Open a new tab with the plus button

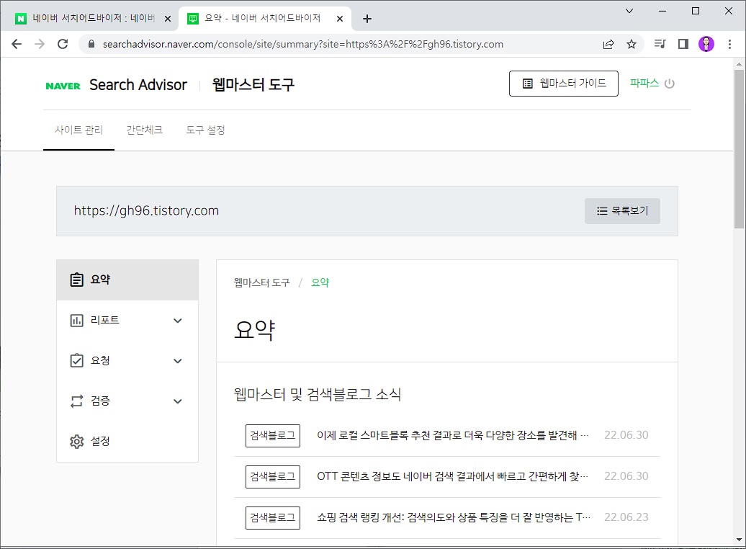tap(367, 19)
